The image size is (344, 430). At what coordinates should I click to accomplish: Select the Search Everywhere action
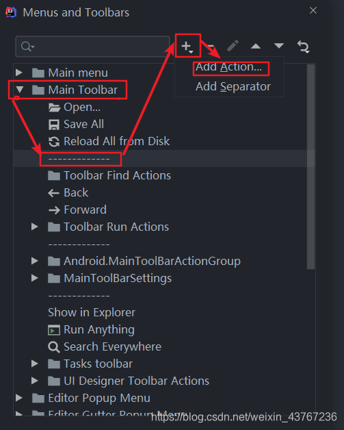click(105, 347)
